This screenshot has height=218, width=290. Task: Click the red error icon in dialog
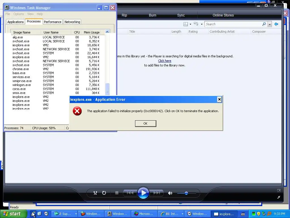click(77, 111)
